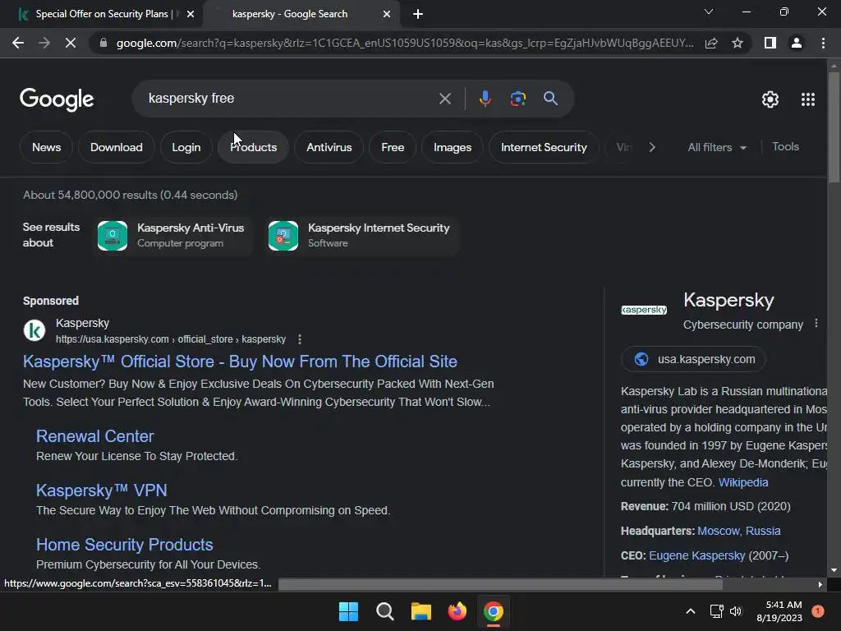Open the notification badge in the tray

coord(817,611)
